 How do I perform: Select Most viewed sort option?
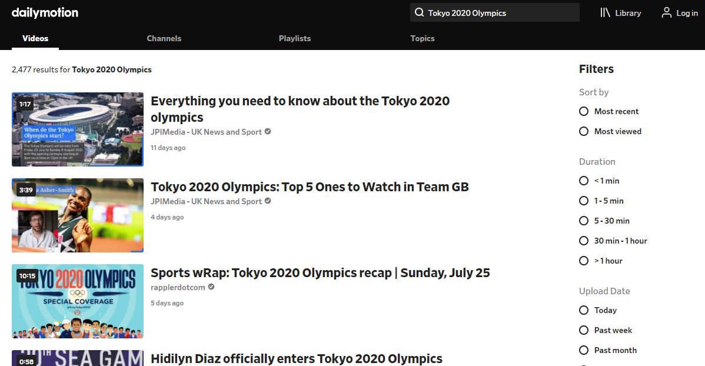tap(584, 131)
